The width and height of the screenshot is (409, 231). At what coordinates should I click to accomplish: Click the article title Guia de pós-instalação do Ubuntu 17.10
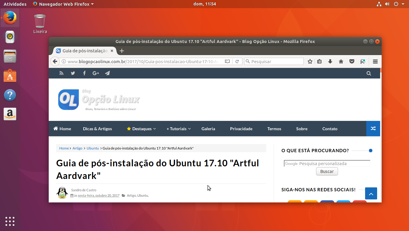158,169
